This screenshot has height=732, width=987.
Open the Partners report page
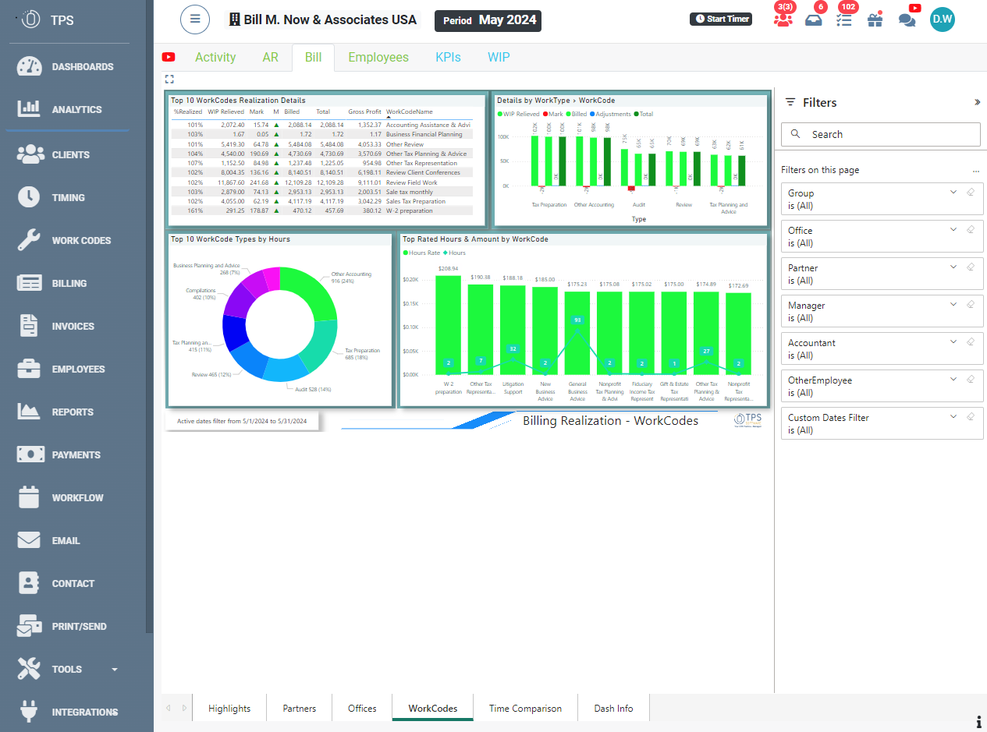click(x=300, y=709)
